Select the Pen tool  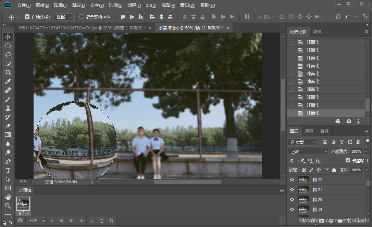pos(8,161)
